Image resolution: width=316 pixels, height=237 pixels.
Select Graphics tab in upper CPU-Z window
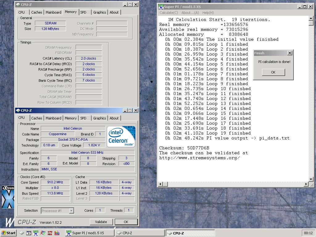(100, 12)
